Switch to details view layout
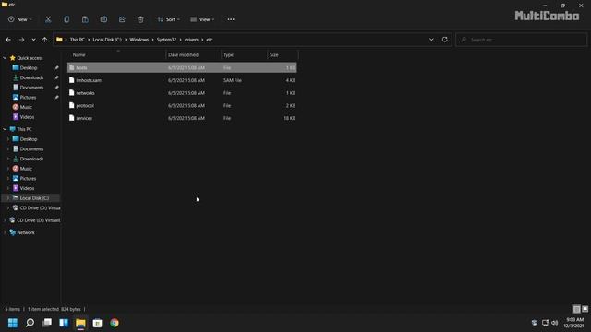Screen dimensions: 591x332 click(576, 309)
